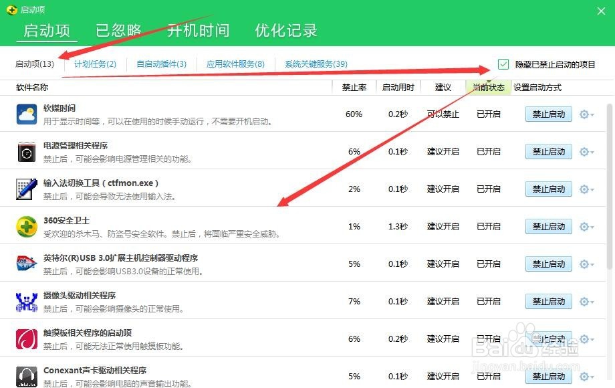Image resolution: width=615 pixels, height=388 pixels.
Task: Open gear settings for 摄像头驱动 row
Action: tap(586, 302)
